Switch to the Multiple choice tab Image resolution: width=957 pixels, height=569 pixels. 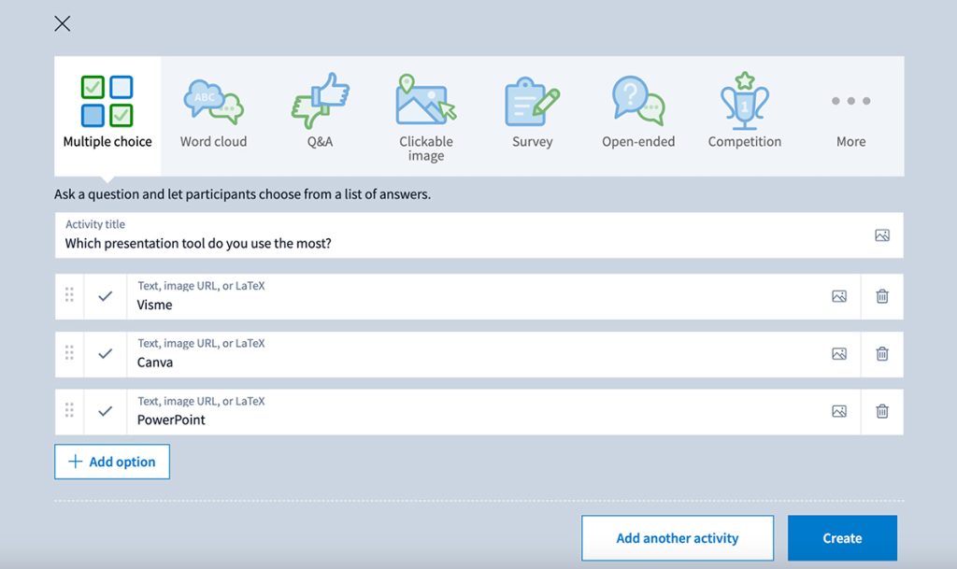(107, 109)
